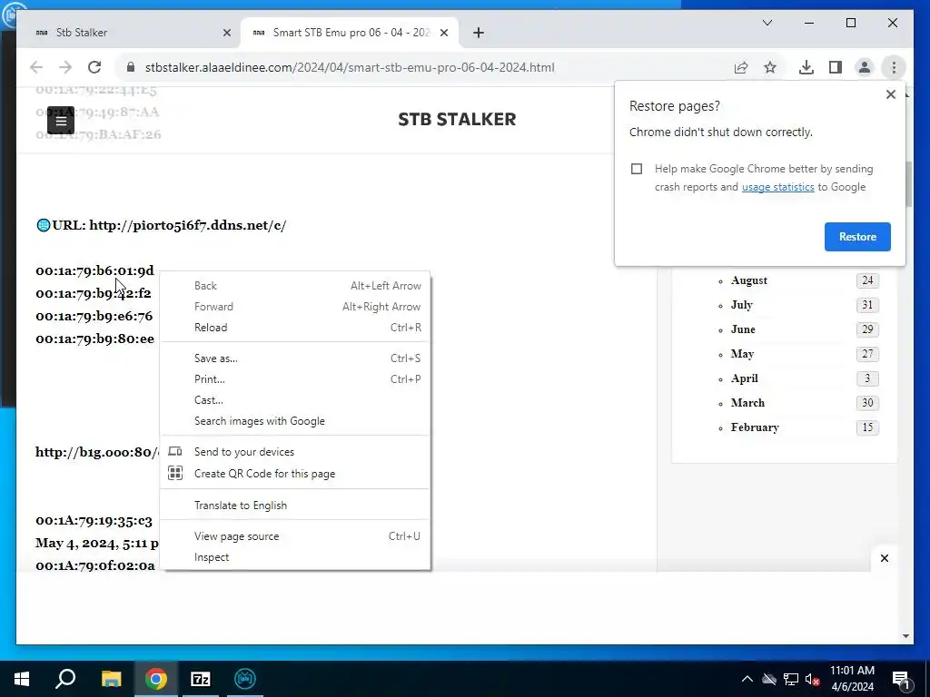The height and width of the screenshot is (697, 930).
Task: Open the March archive link
Action: tap(747, 402)
